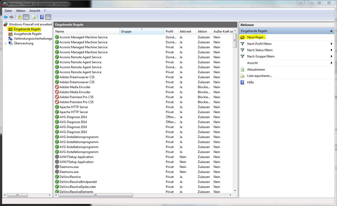Click the Back arrow toolbar icon
The height and width of the screenshot is (206, 337).
[6, 17]
